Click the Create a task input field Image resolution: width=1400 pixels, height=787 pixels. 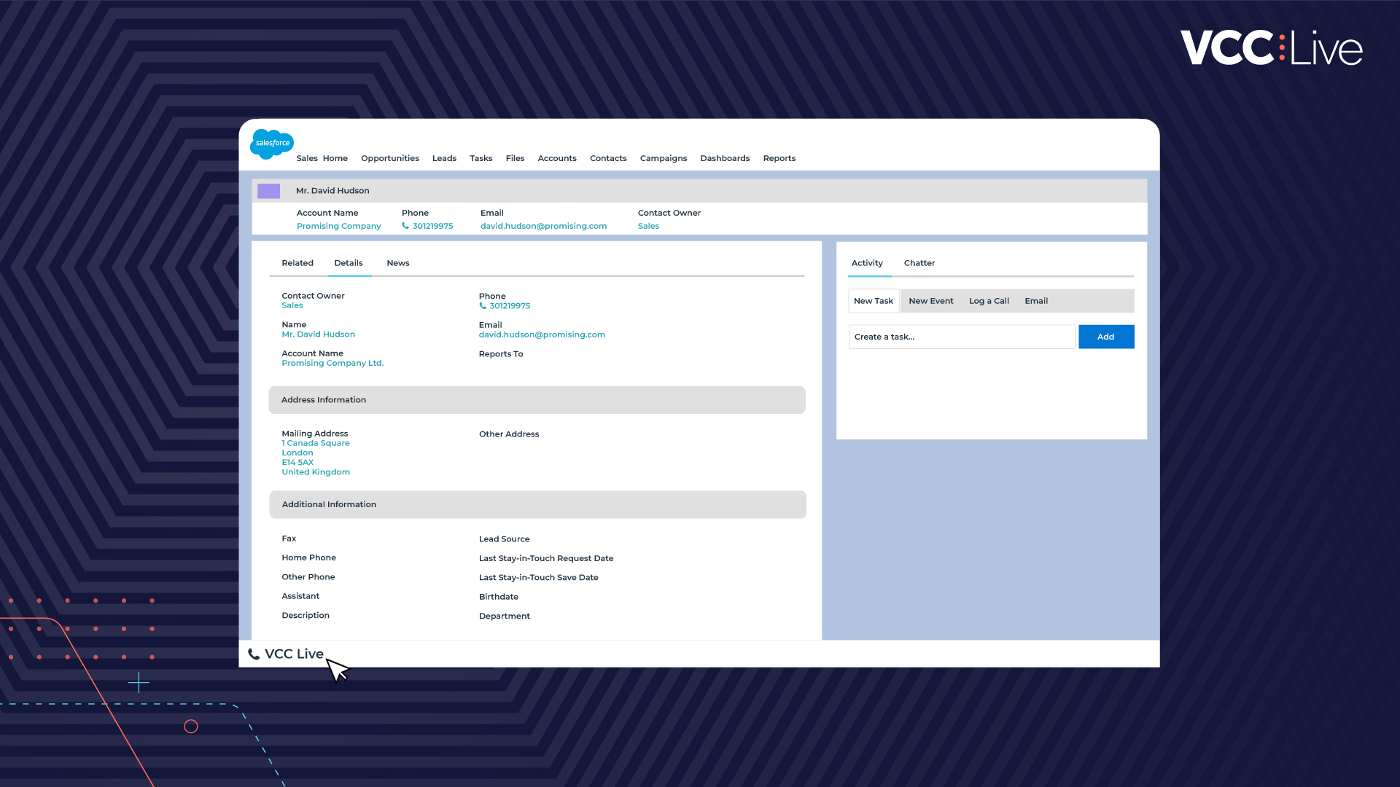pos(961,337)
